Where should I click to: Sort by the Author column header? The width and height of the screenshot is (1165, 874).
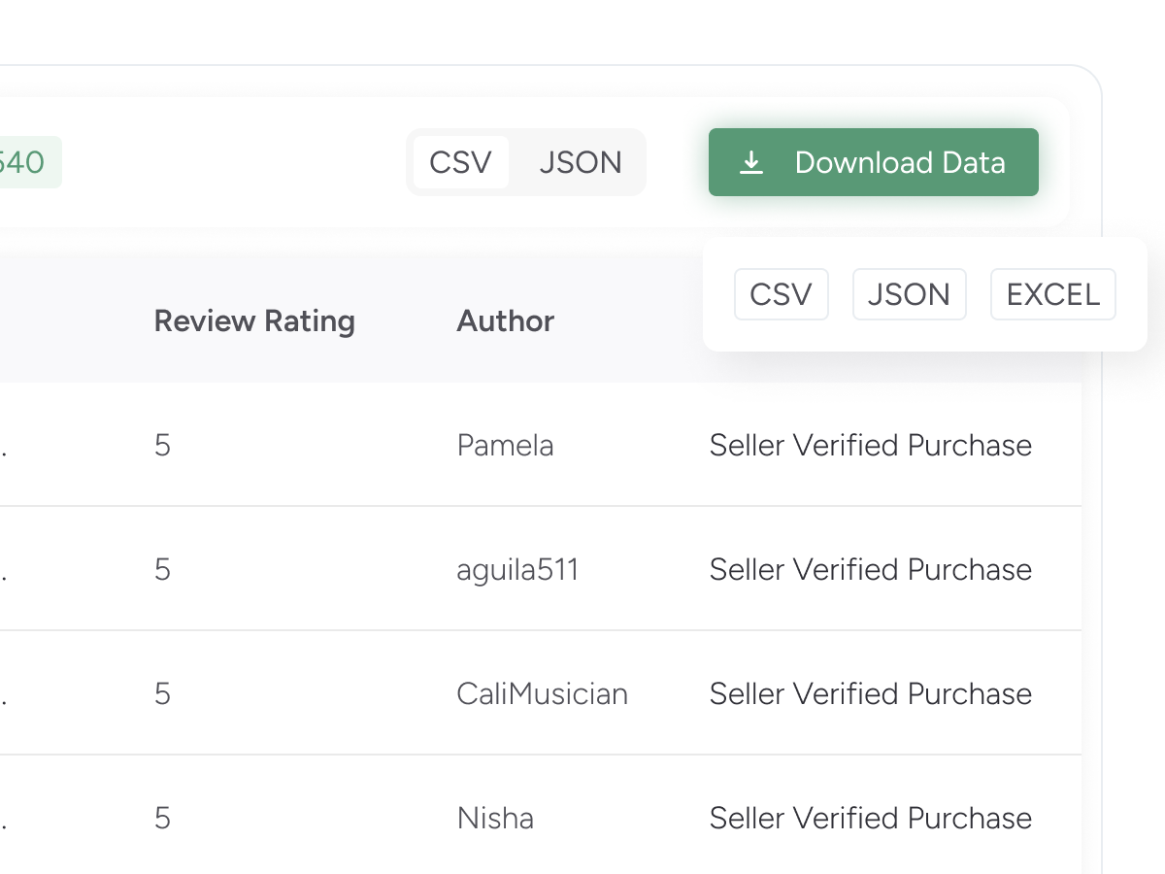tap(505, 321)
